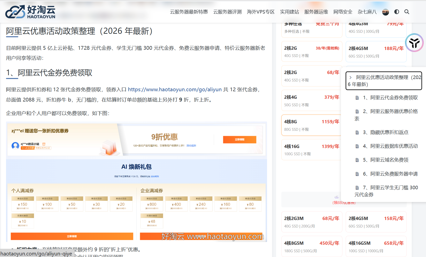426x257 pixels.
Task: Open 海外VPS专区 menu
Action: (x=261, y=12)
